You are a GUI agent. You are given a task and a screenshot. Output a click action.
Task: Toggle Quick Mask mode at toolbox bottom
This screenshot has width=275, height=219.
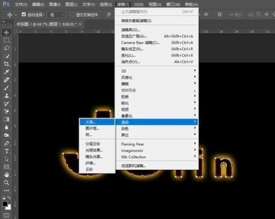(x=6, y=215)
